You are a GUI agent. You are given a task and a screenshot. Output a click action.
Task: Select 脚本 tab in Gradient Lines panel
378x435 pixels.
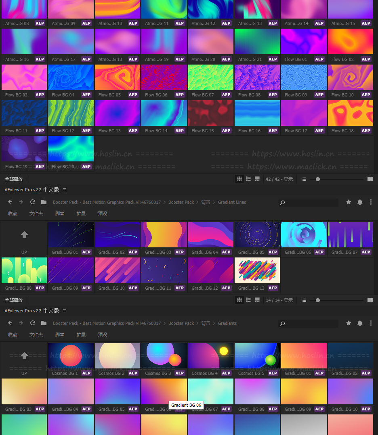tap(60, 213)
